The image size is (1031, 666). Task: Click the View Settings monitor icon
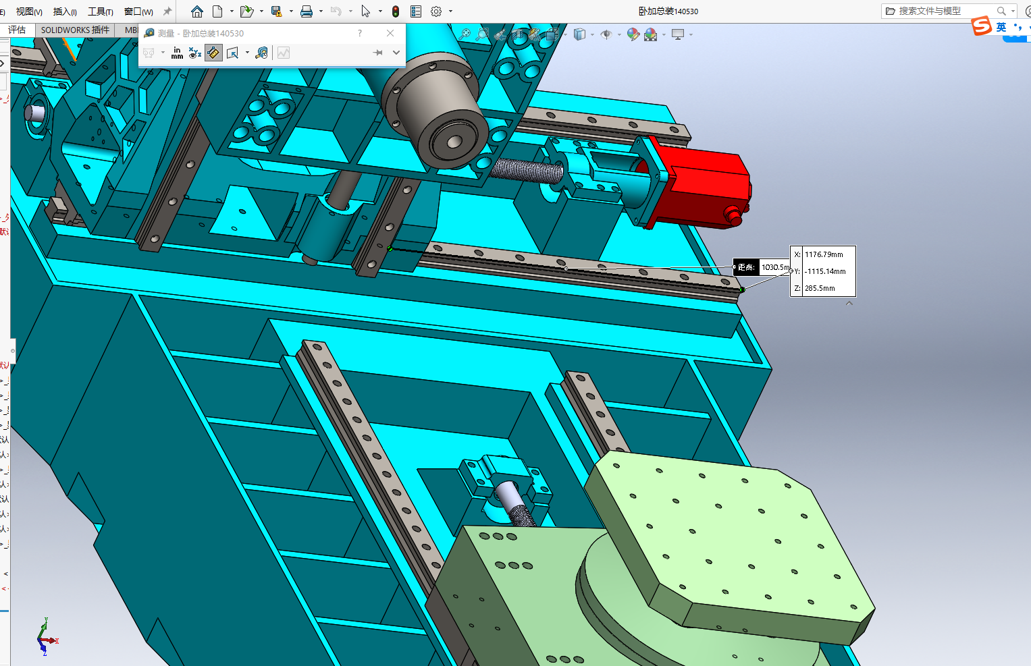[678, 34]
